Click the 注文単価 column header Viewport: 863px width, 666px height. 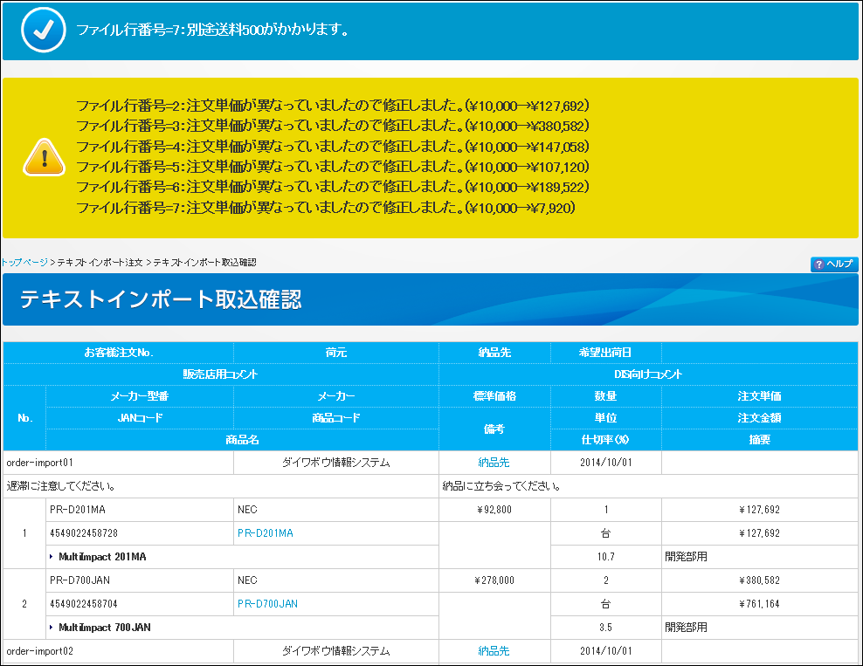[759, 396]
